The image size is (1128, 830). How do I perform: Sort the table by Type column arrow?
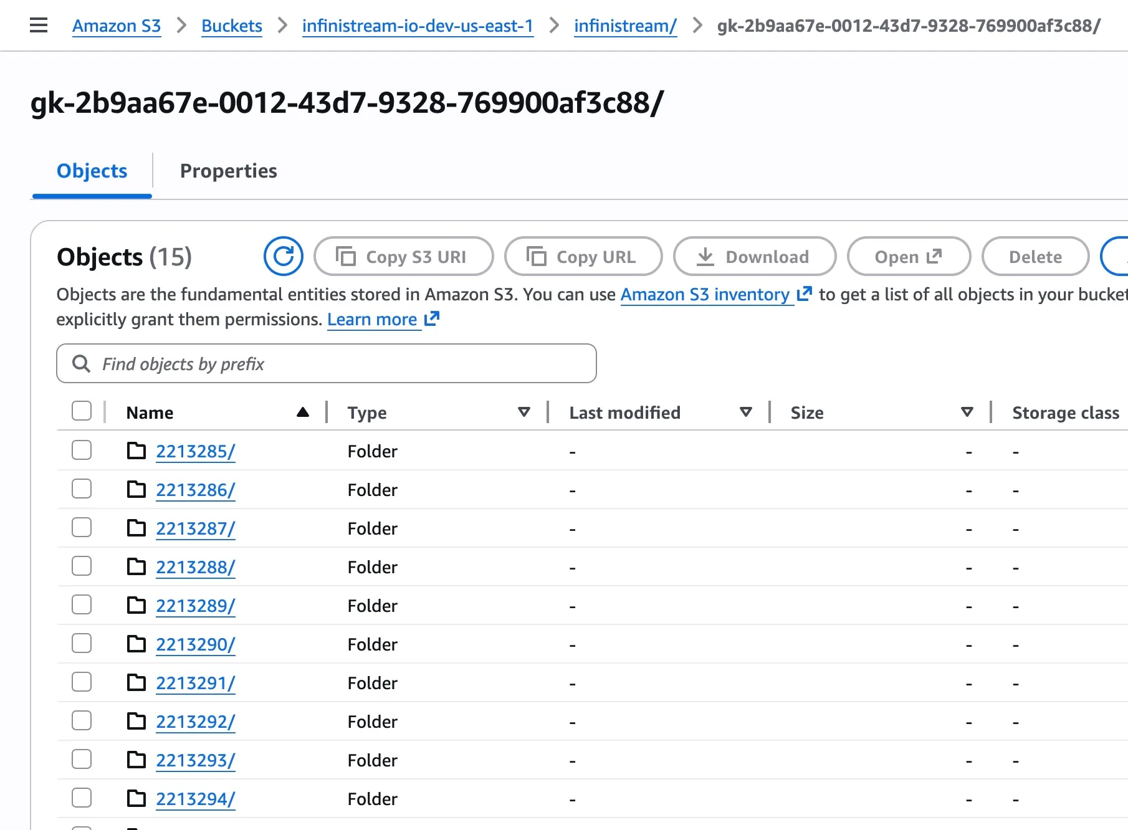[x=524, y=412]
